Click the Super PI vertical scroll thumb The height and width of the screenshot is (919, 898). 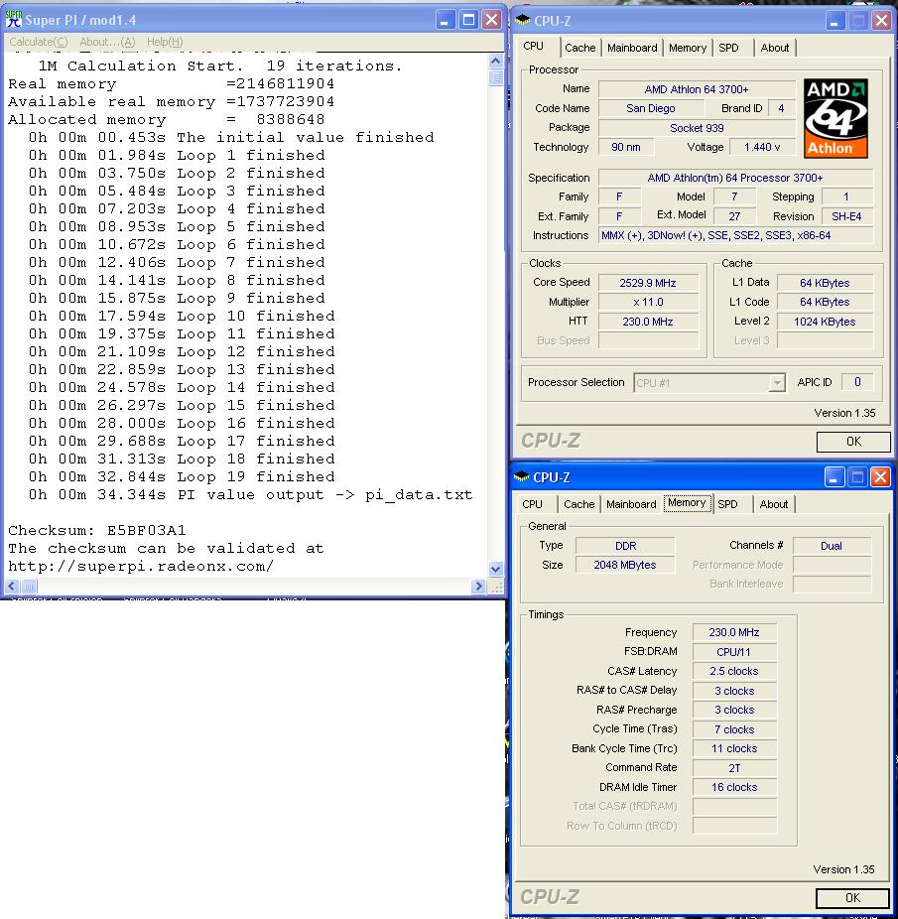tap(496, 77)
